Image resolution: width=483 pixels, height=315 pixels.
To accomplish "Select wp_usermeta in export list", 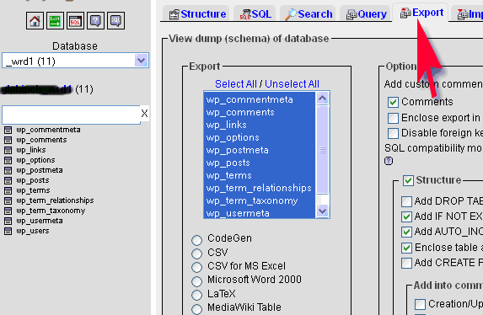I will tap(260, 213).
